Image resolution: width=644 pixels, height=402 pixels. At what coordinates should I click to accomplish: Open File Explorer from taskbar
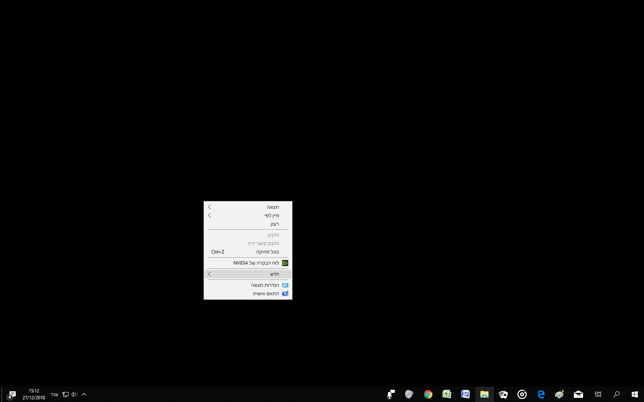485,394
